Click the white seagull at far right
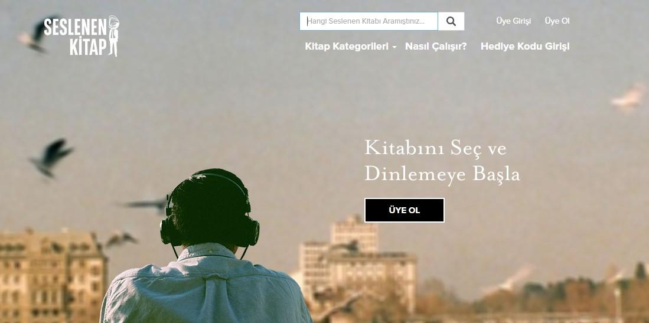Viewport: 649px width, 323px height. pyautogui.click(x=630, y=97)
